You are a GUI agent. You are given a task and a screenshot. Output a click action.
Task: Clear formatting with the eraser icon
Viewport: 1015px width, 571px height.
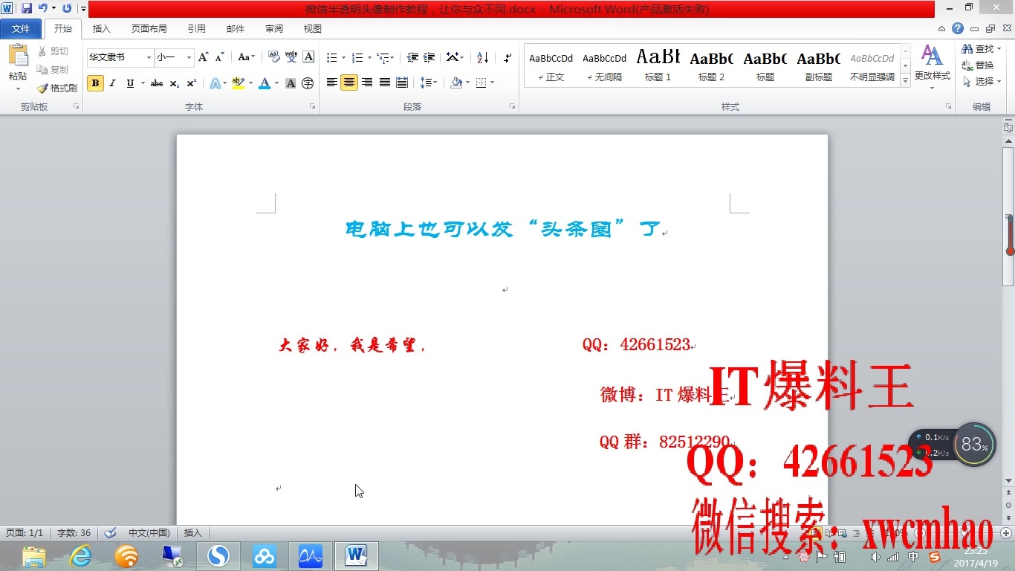click(273, 57)
